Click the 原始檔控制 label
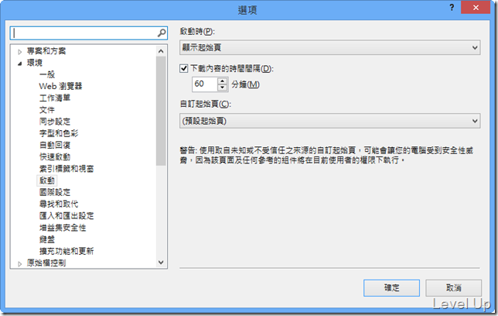 (46, 263)
